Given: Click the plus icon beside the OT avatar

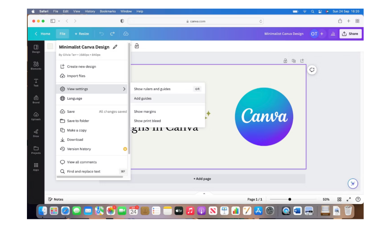Looking at the screenshot, I should point(322,34).
